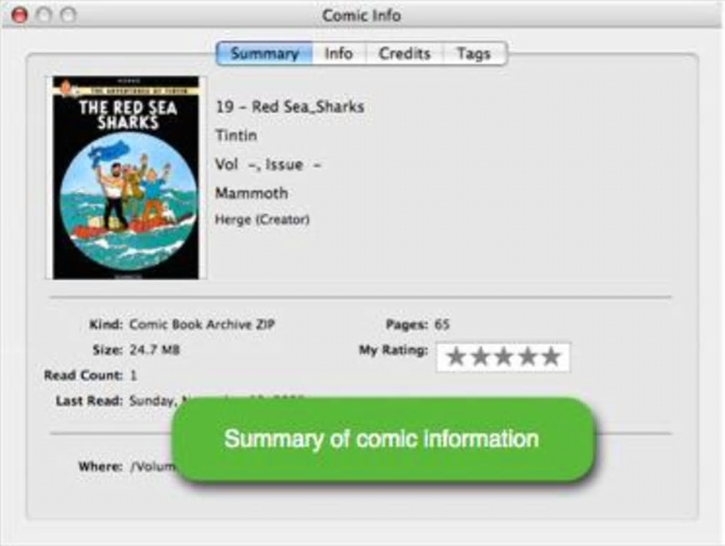The image size is (725, 546).
Task: Close the Comic Info window
Action: point(19,15)
